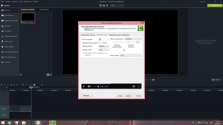This screenshot has height=125, width=223.
Task: Open the Interactivity (Интерактивность) panel
Action: [9, 57]
